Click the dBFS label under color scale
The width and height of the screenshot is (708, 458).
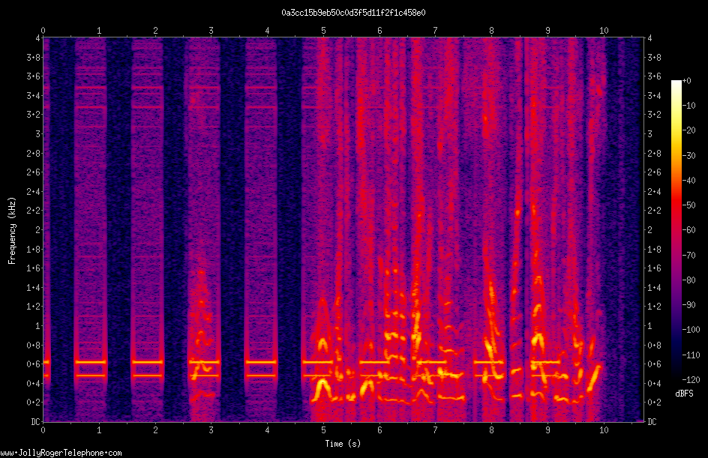(x=684, y=394)
